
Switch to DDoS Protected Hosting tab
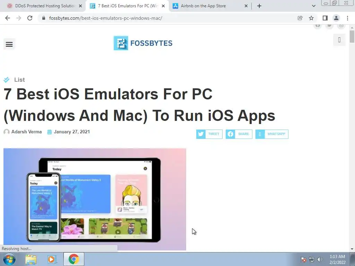click(45, 6)
